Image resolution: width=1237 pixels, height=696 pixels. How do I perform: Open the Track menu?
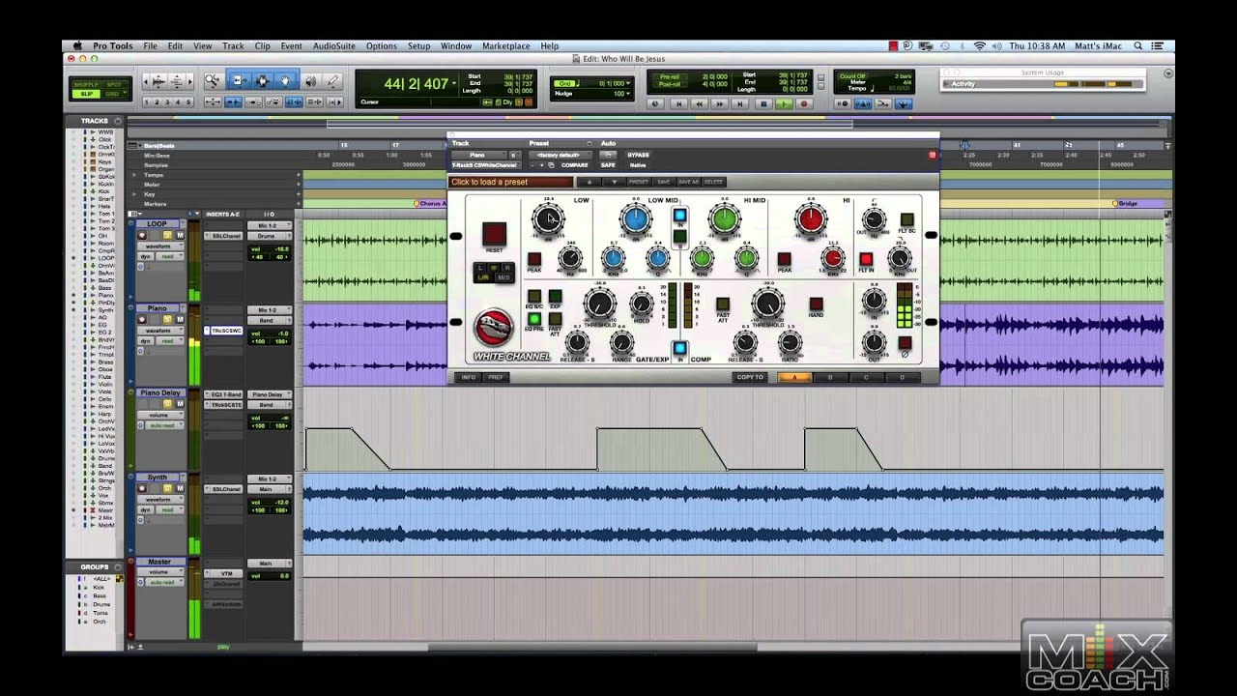pos(233,45)
